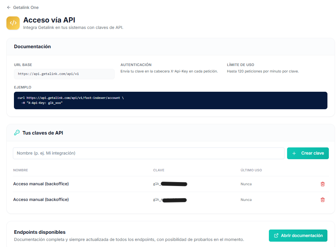The image size is (336, 247).
Task: Click the curl example code block
Action: [x=171, y=100]
